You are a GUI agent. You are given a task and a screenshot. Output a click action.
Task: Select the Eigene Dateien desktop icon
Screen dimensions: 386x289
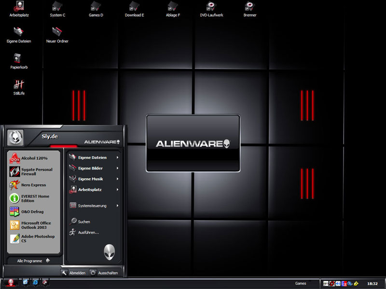(19, 35)
